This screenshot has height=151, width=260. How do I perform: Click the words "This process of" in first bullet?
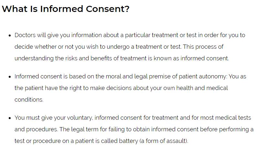(x=203, y=47)
